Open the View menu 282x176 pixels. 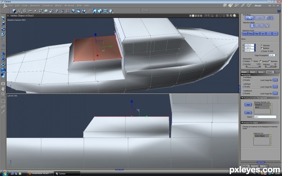tap(25, 6)
